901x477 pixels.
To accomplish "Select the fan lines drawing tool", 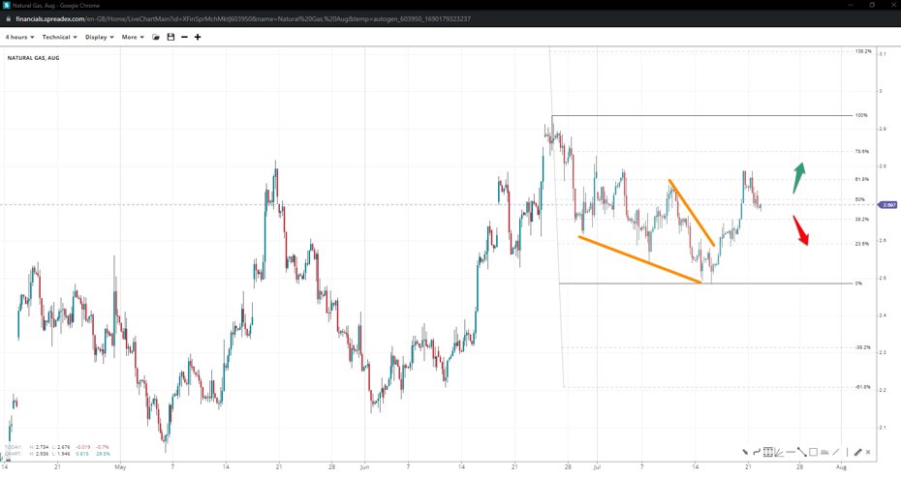I will click(779, 452).
